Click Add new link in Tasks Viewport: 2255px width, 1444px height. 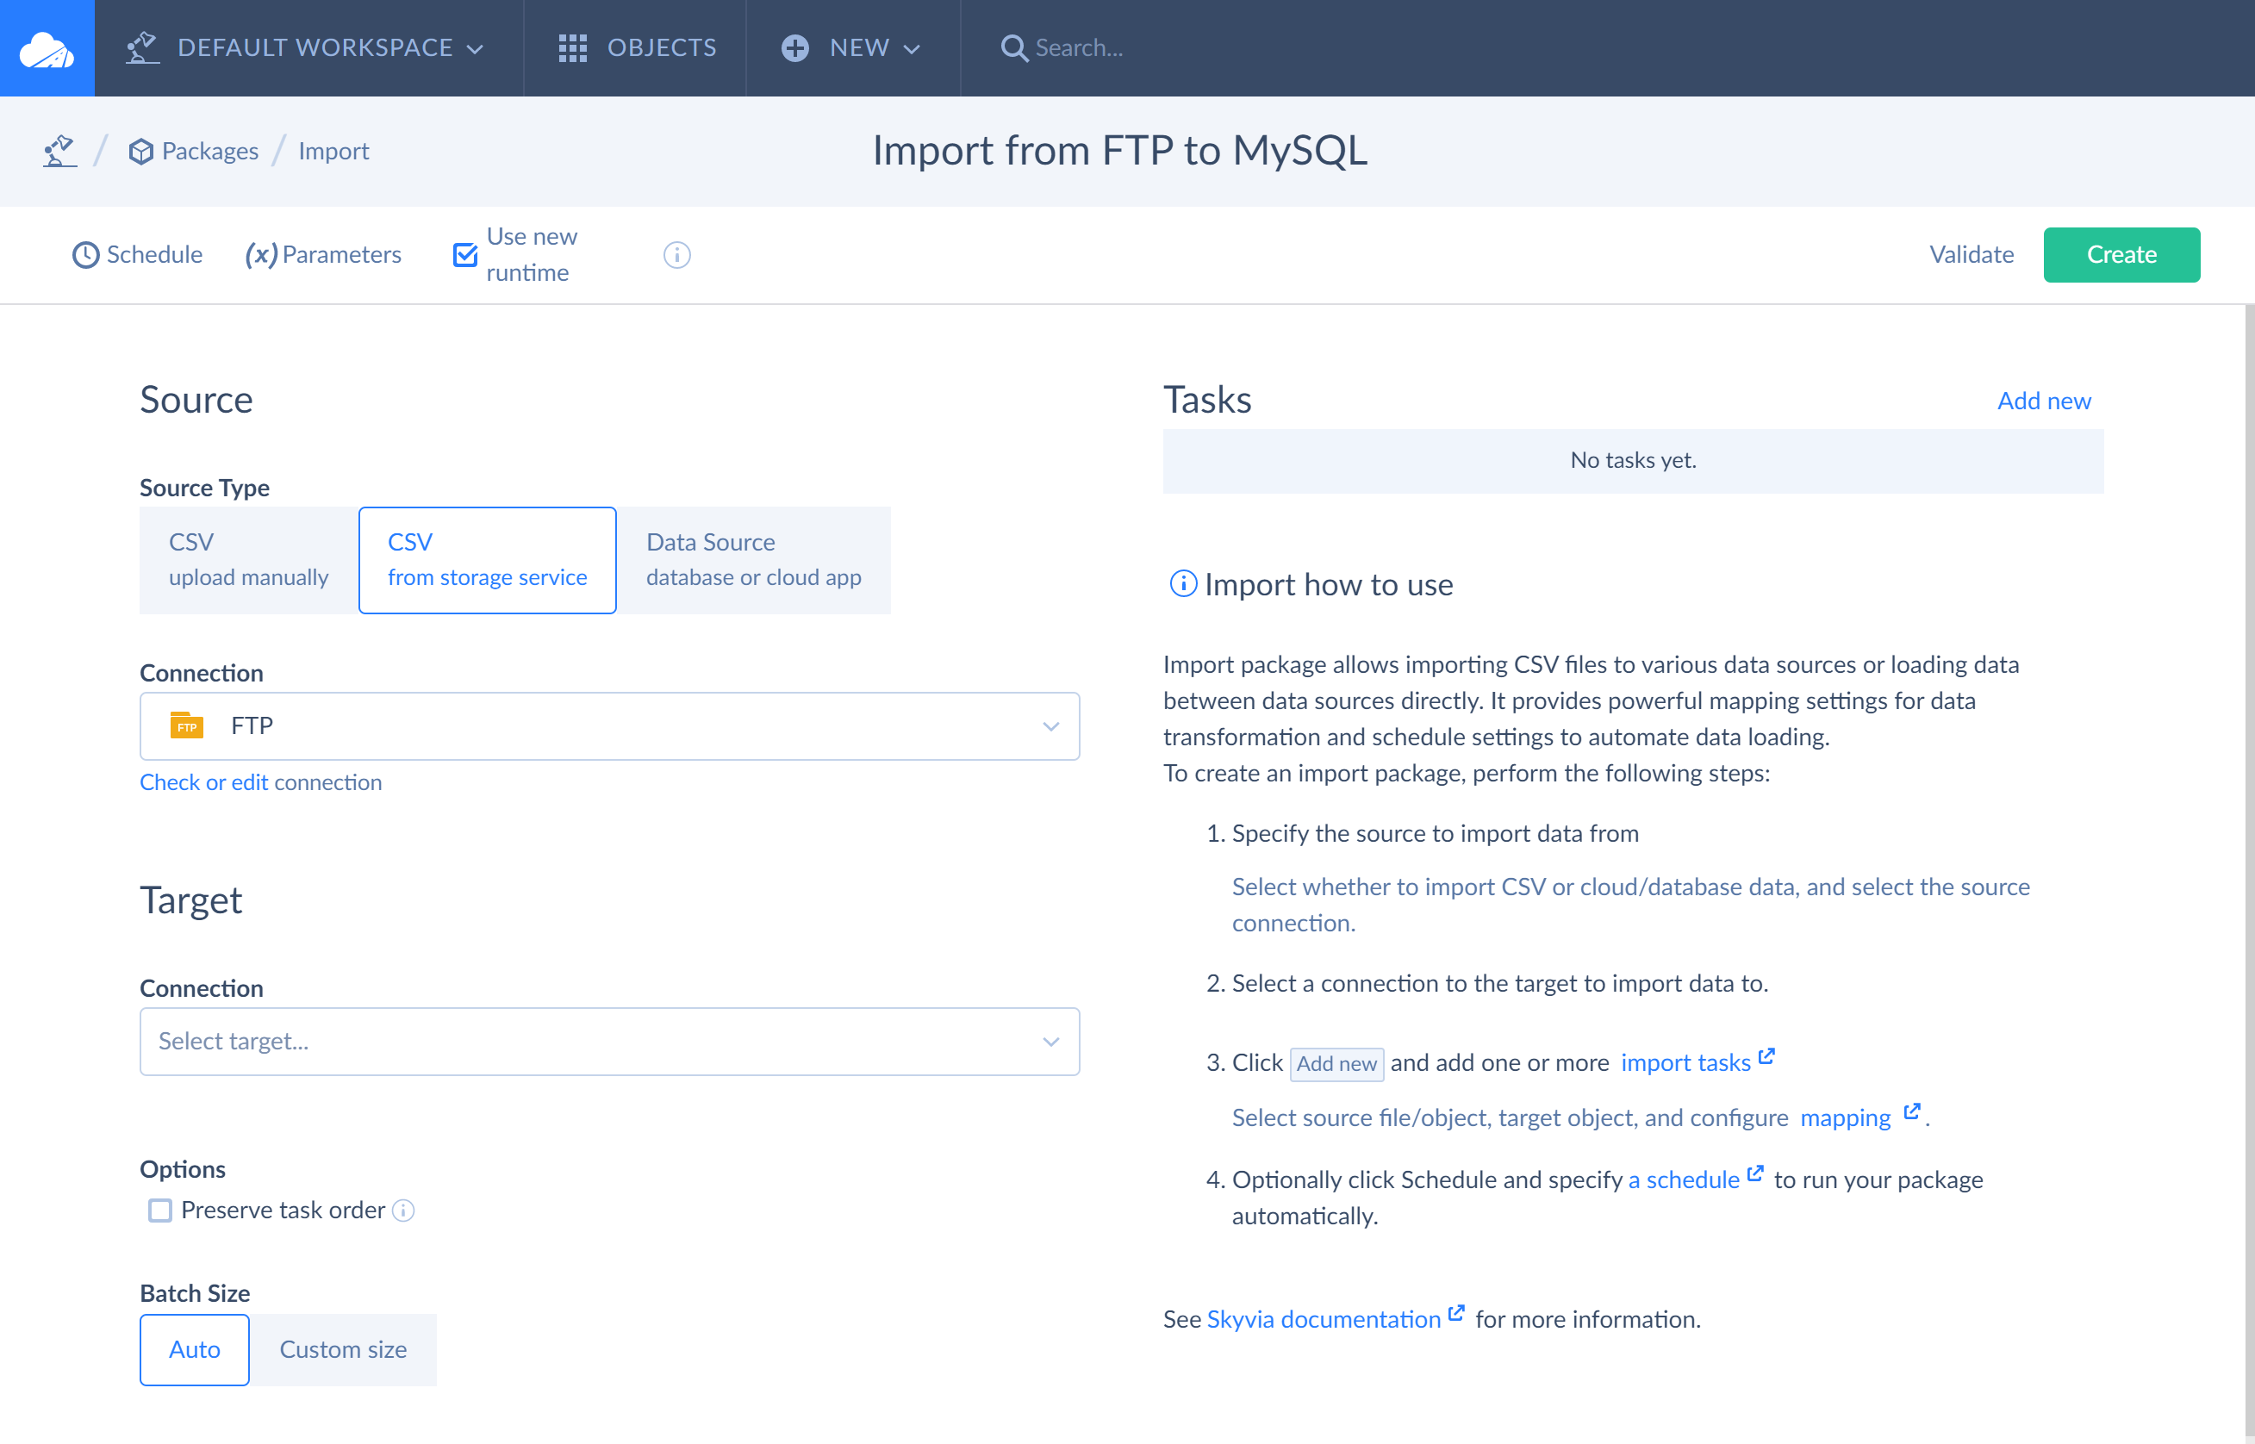coord(2043,401)
